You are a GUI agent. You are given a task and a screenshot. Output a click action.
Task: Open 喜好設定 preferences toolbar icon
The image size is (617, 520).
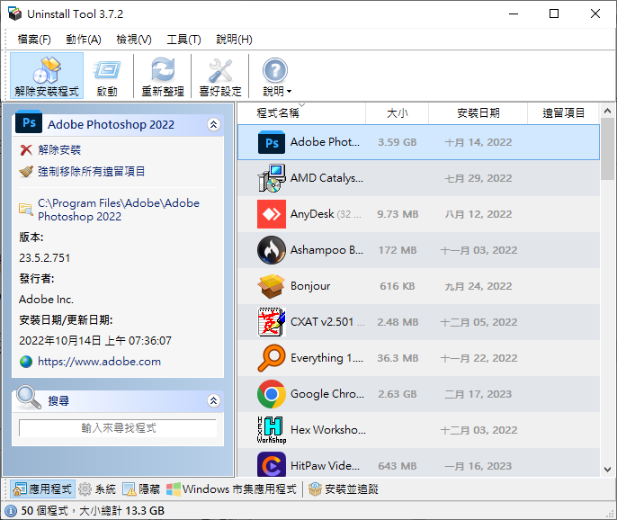tap(220, 76)
